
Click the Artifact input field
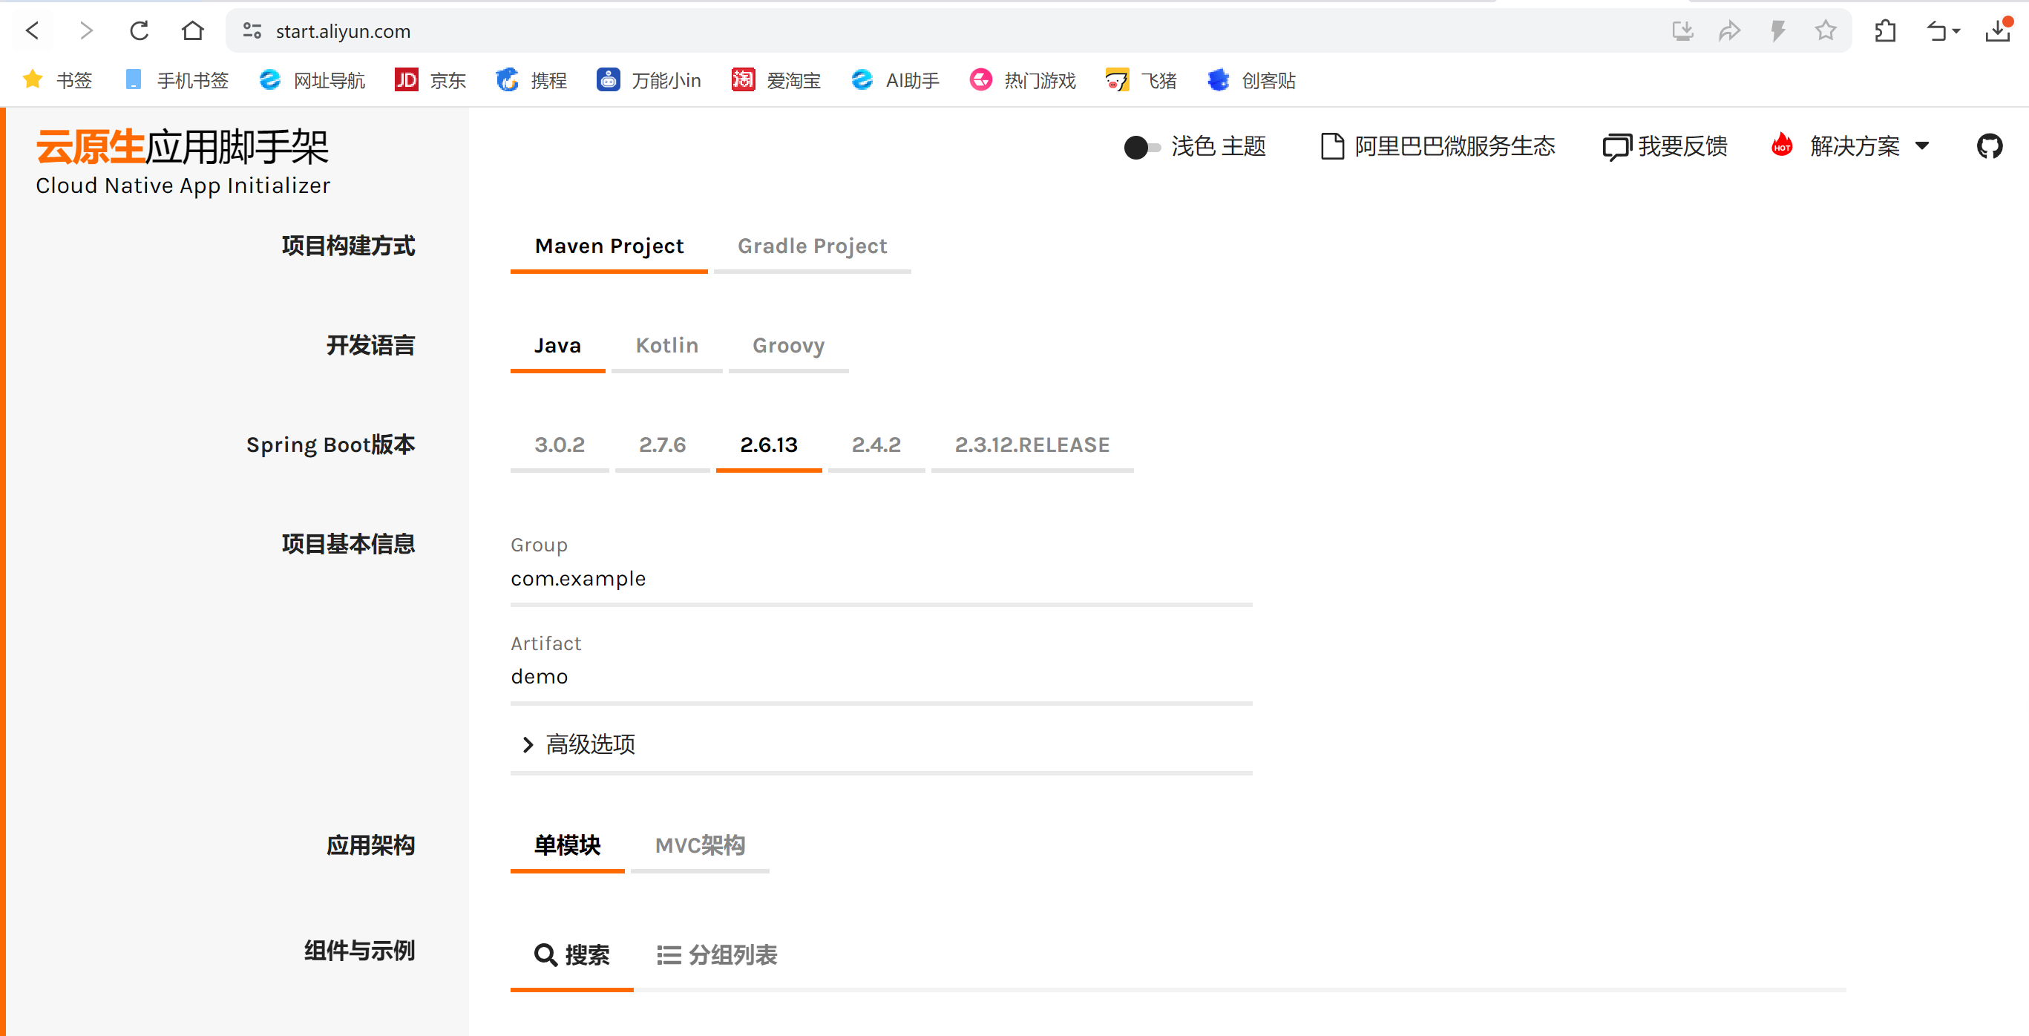click(881, 677)
